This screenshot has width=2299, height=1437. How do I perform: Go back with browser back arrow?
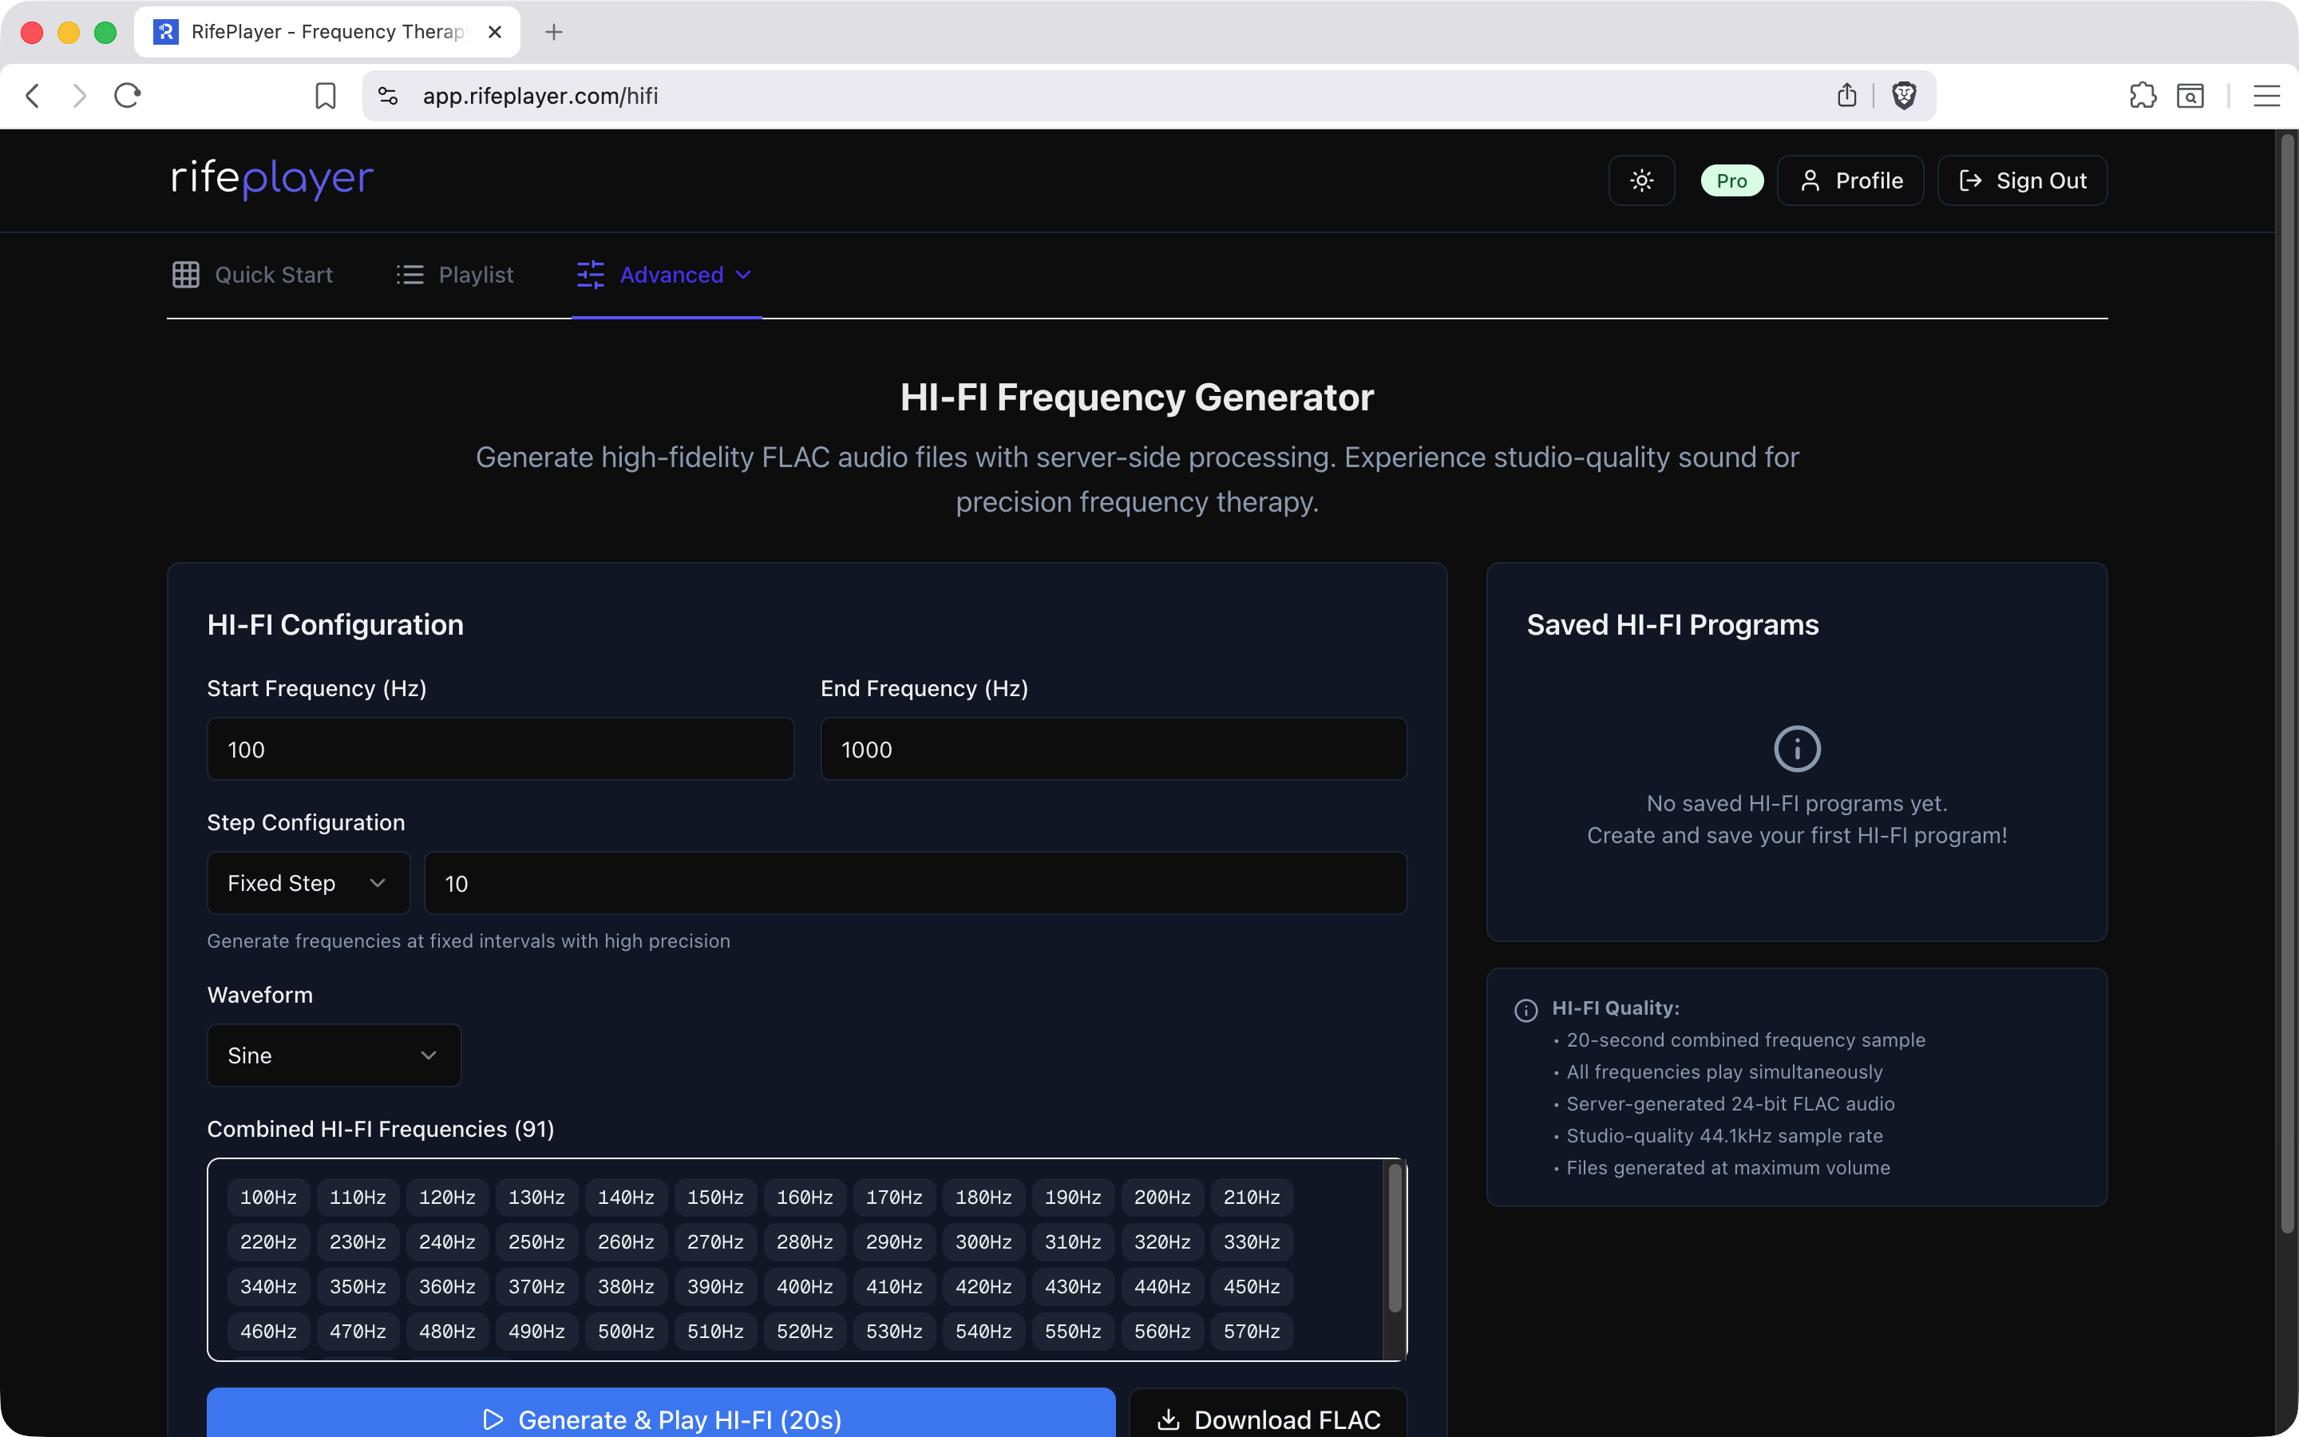tap(34, 95)
